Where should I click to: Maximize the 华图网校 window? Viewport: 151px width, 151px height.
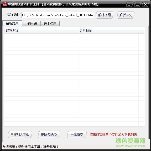tap(137, 4)
